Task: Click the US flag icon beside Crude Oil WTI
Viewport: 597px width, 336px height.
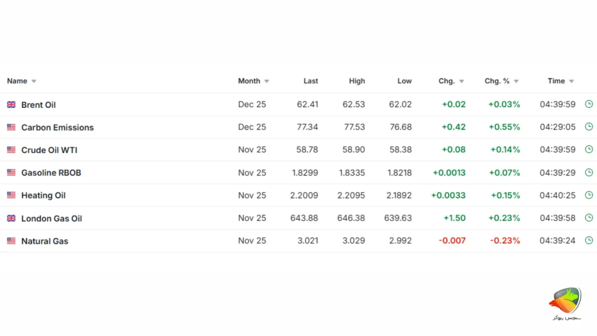Action: pos(11,150)
